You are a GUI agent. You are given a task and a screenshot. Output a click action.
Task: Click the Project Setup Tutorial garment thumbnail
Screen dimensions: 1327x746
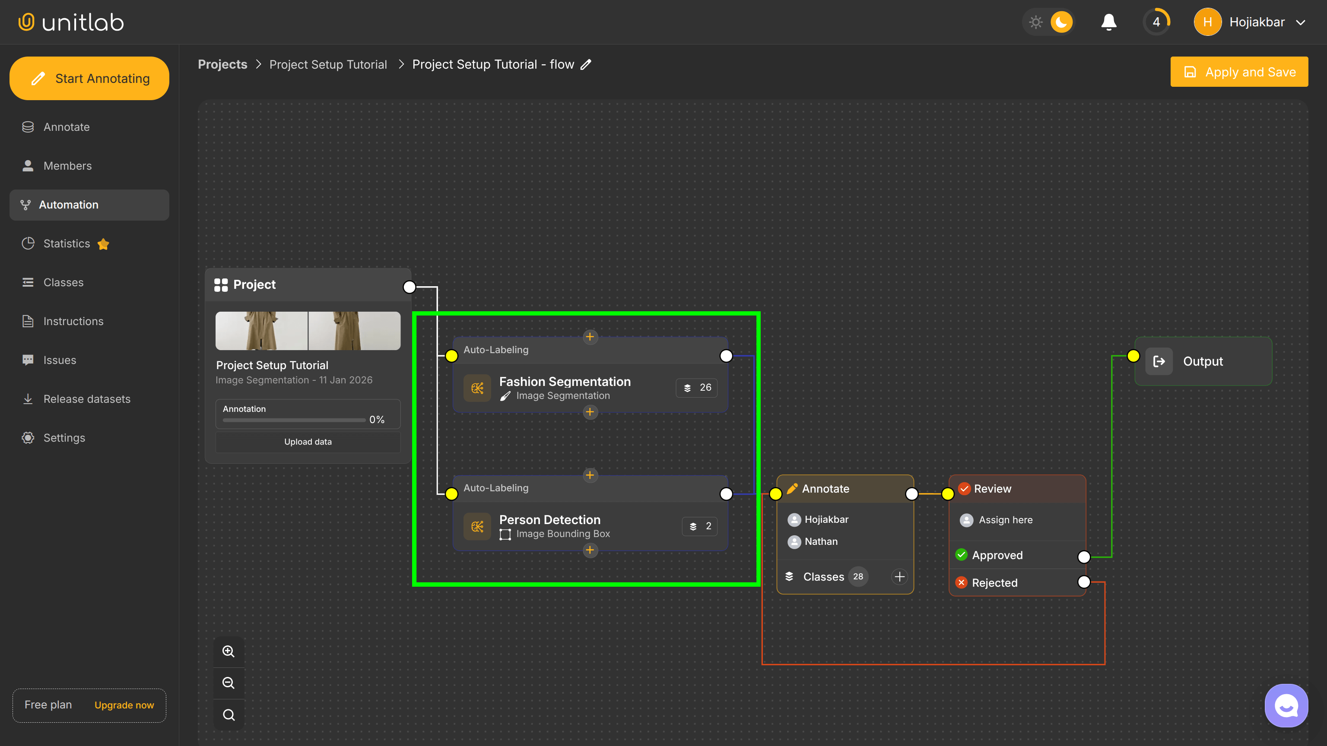tap(308, 331)
